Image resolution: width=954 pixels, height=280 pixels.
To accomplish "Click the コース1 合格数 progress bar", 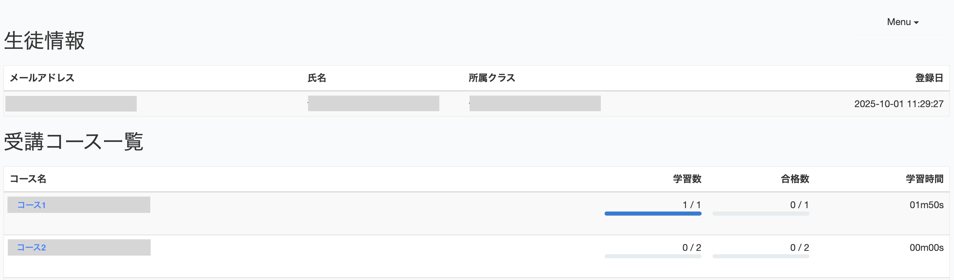I will point(760,214).
